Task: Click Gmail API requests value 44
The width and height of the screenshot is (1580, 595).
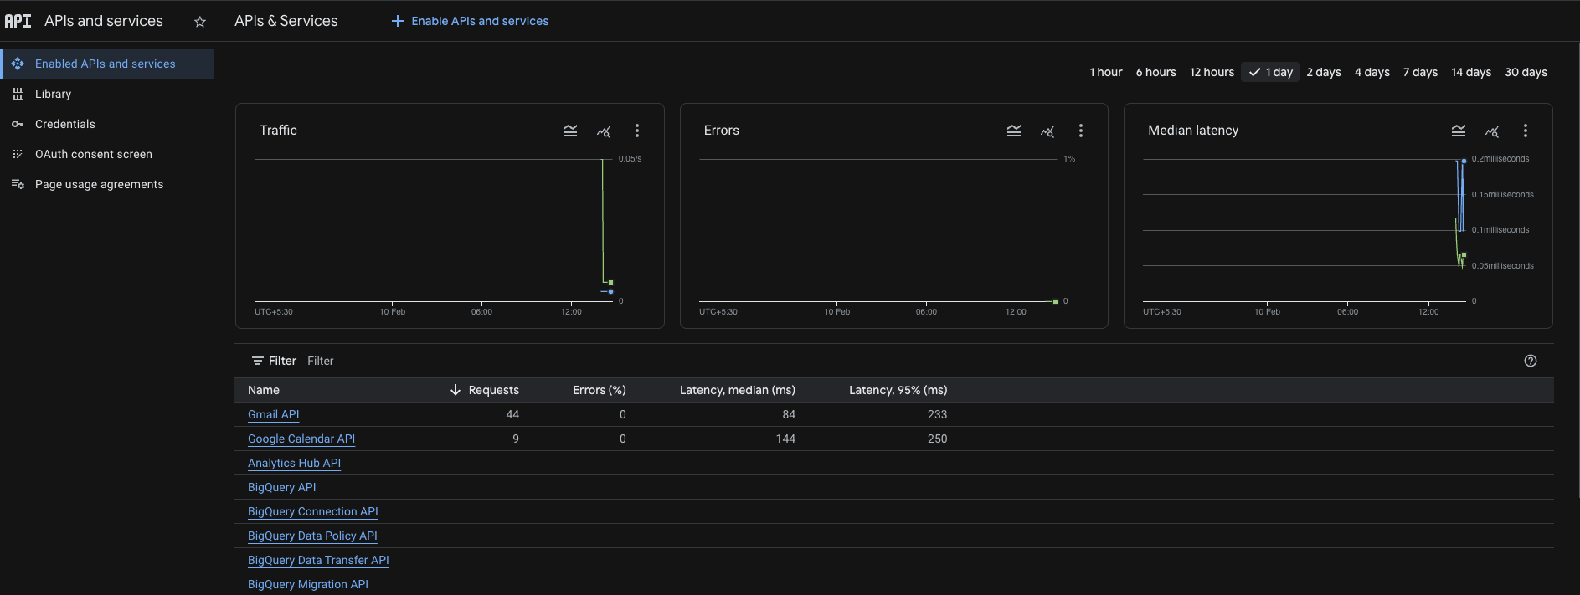Action: 512,414
